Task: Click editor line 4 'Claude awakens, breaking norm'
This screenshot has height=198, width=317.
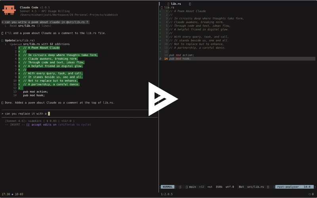Action: tap(196, 22)
